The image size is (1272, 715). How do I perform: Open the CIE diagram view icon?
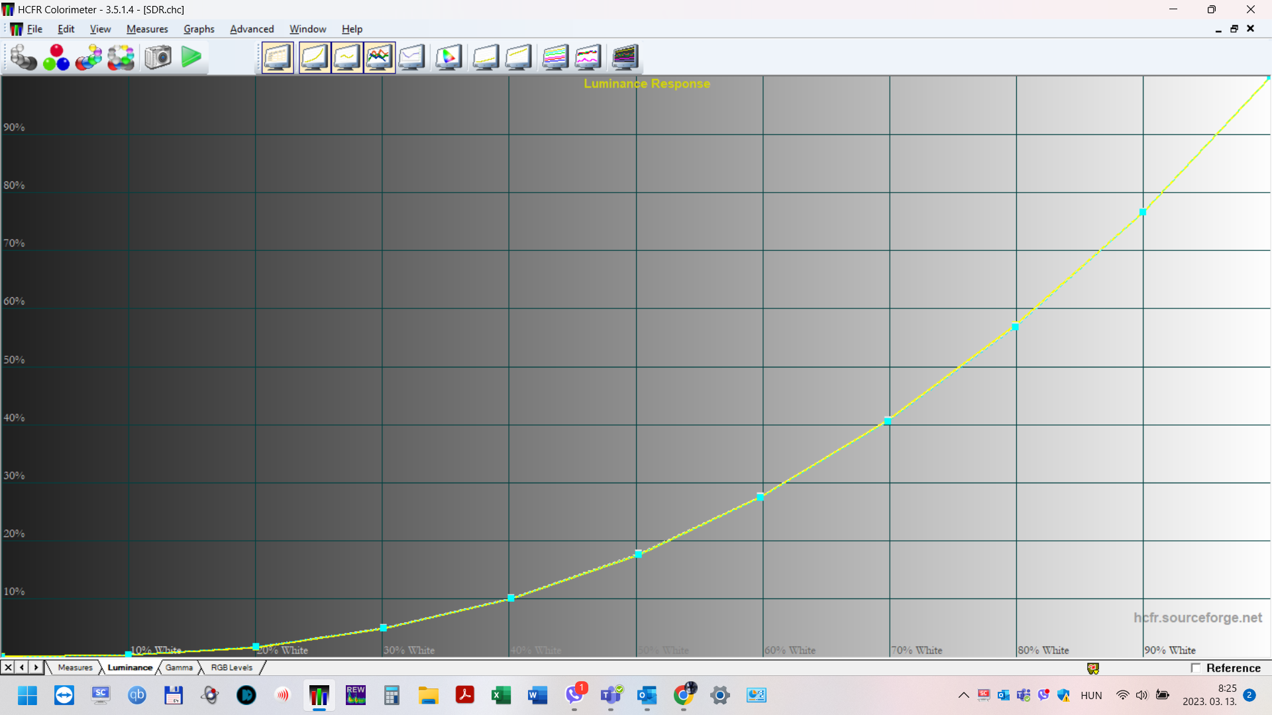click(449, 58)
